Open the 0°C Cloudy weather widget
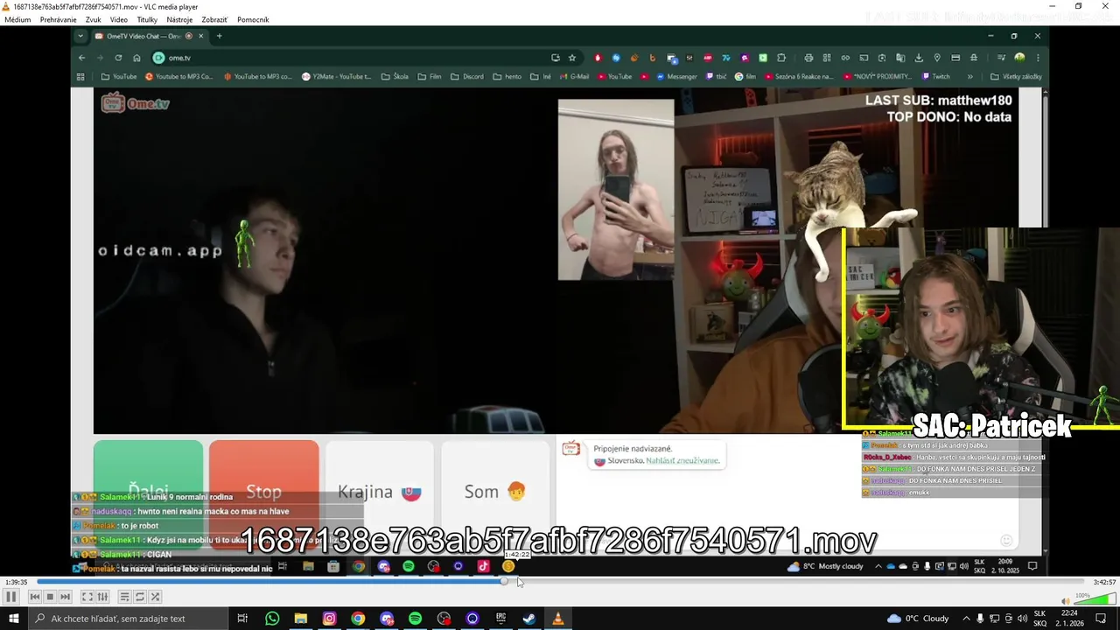Viewport: 1120px width, 630px height. pyautogui.click(x=918, y=619)
